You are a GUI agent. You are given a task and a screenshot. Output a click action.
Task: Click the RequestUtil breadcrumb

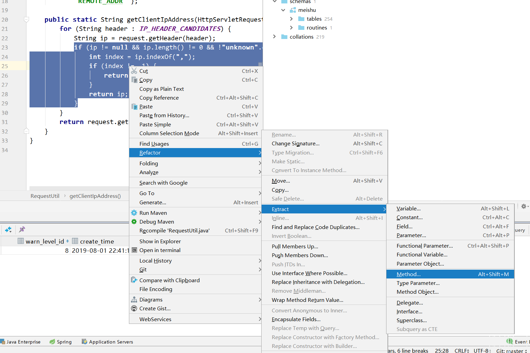coord(45,196)
